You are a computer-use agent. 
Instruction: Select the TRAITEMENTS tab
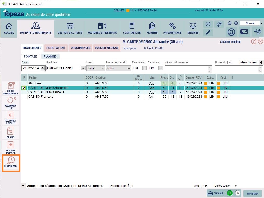point(32,48)
